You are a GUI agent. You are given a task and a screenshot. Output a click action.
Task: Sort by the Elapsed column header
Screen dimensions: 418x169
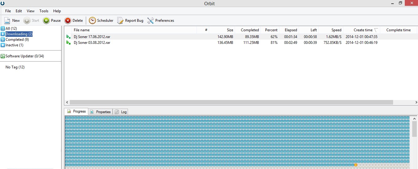(289, 30)
